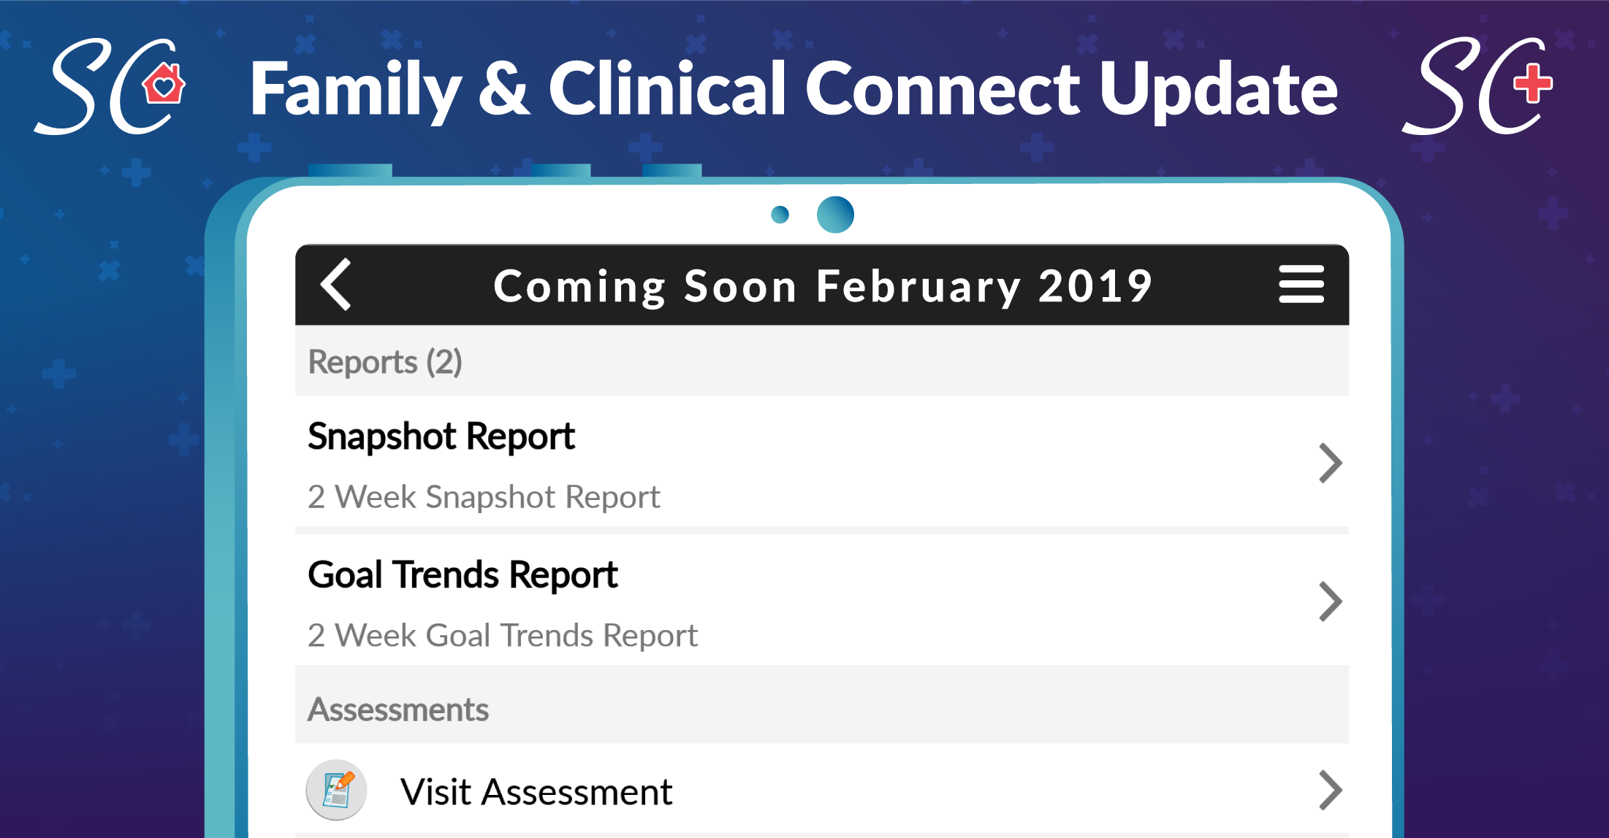
Task: Expand the Visit Assessment chevron
Action: (1331, 791)
